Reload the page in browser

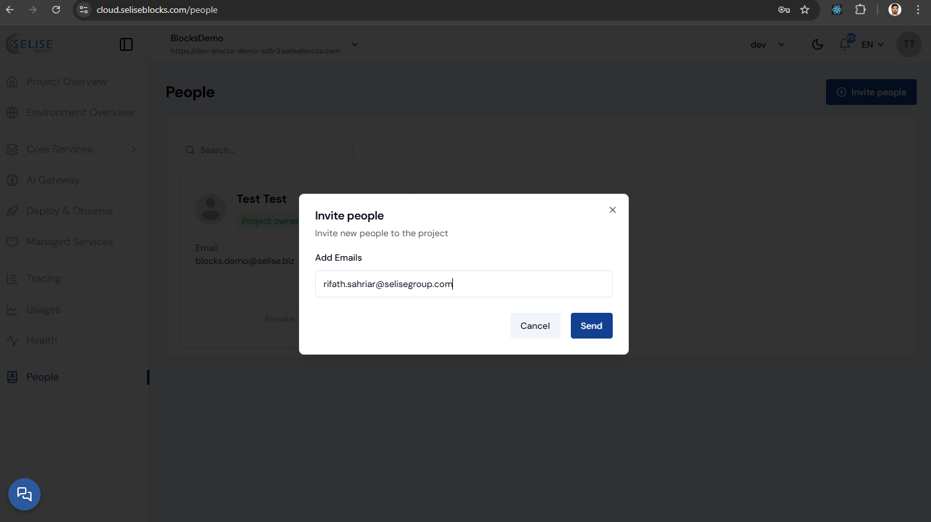pyautogui.click(x=56, y=10)
